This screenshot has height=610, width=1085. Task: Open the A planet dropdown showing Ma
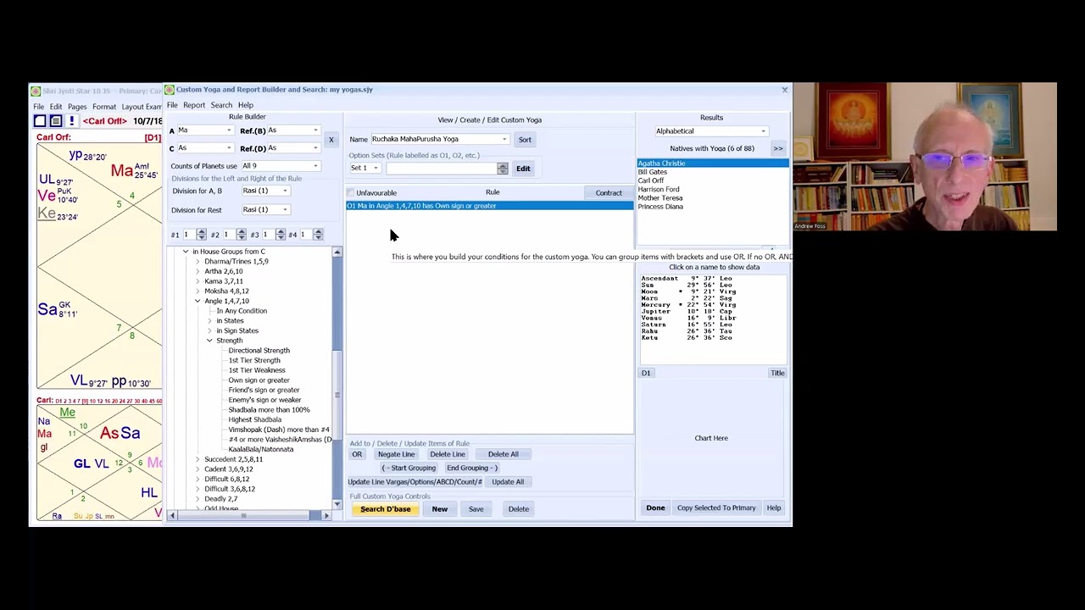(204, 130)
